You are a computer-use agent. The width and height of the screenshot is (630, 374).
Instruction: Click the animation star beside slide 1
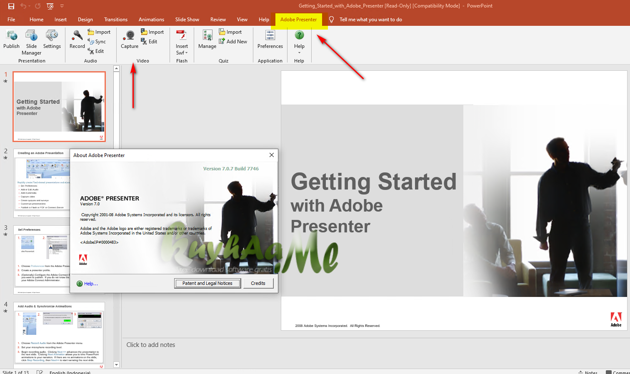coord(5,81)
